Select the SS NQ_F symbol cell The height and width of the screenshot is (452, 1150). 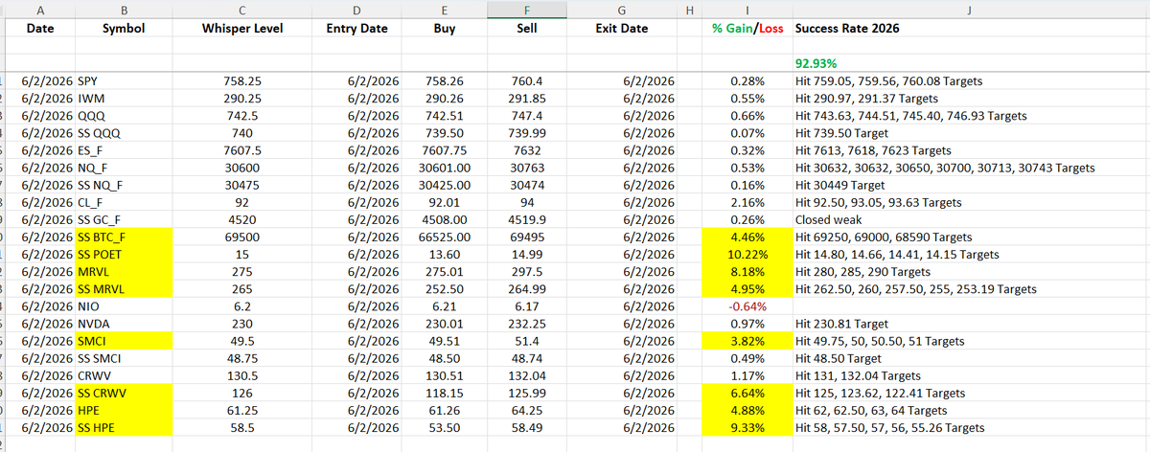(124, 184)
